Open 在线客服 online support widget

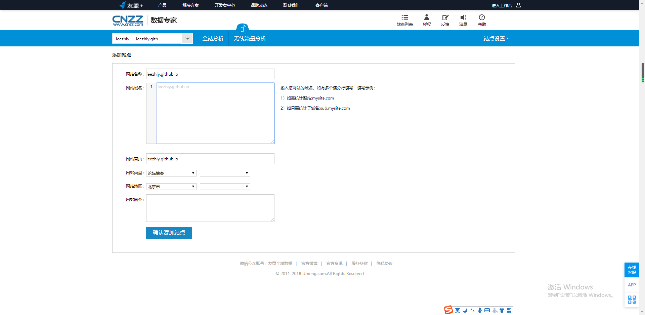632,270
